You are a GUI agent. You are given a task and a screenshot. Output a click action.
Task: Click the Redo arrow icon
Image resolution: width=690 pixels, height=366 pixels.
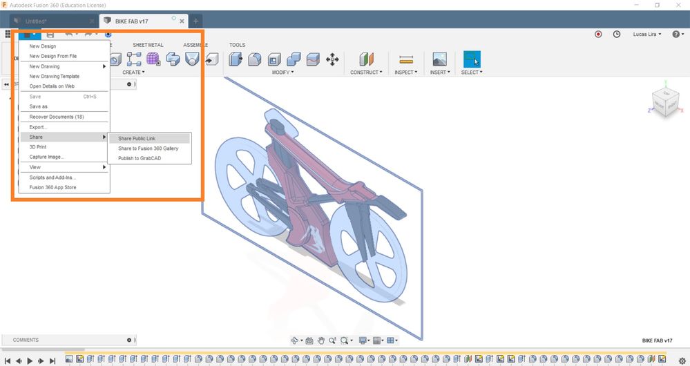click(88, 35)
